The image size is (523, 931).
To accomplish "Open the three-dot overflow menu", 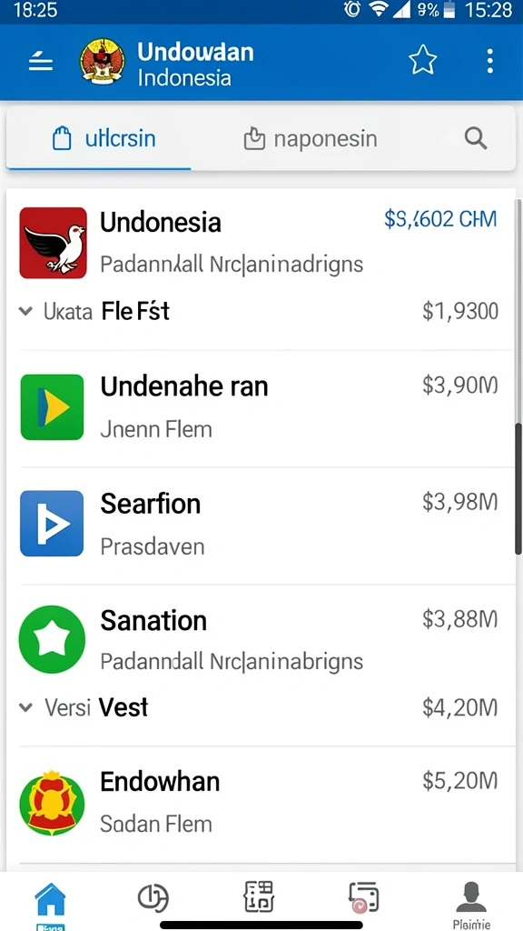I will pyautogui.click(x=489, y=61).
